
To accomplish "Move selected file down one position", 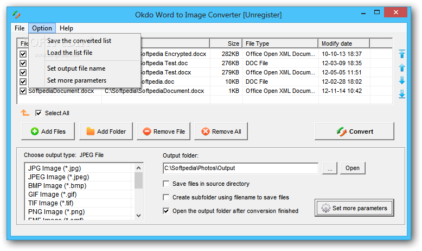I will (x=402, y=80).
